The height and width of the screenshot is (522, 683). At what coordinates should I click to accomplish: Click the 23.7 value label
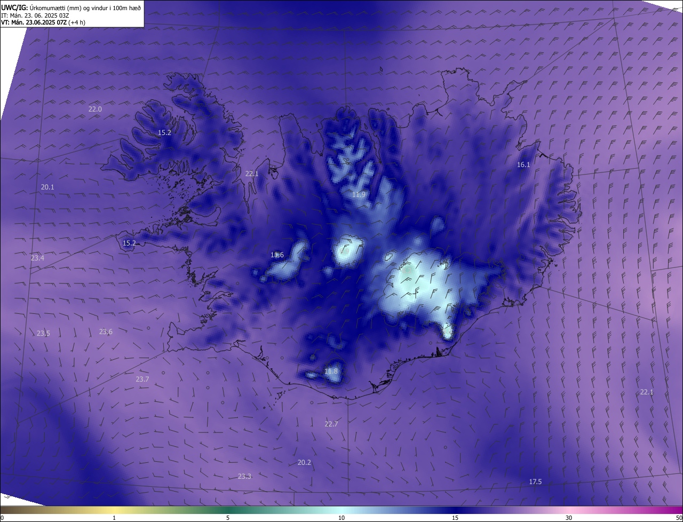pyautogui.click(x=142, y=379)
